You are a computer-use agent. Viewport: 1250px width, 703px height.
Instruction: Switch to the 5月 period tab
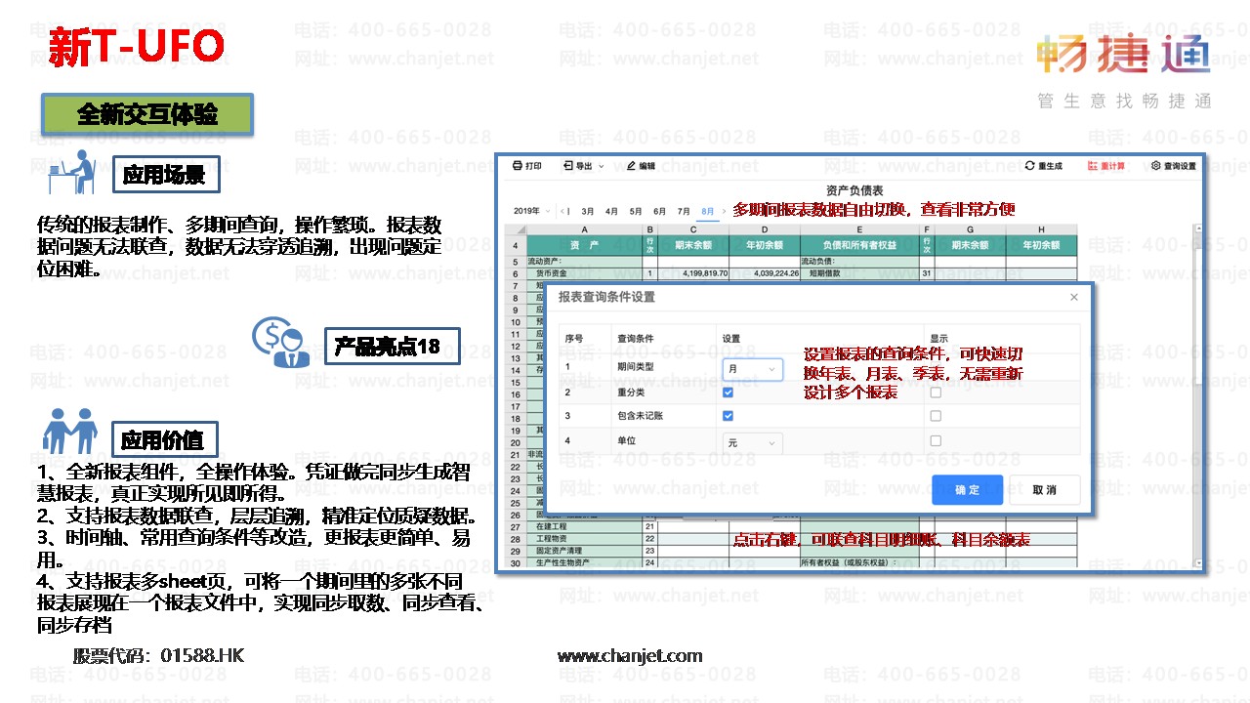[x=636, y=210]
